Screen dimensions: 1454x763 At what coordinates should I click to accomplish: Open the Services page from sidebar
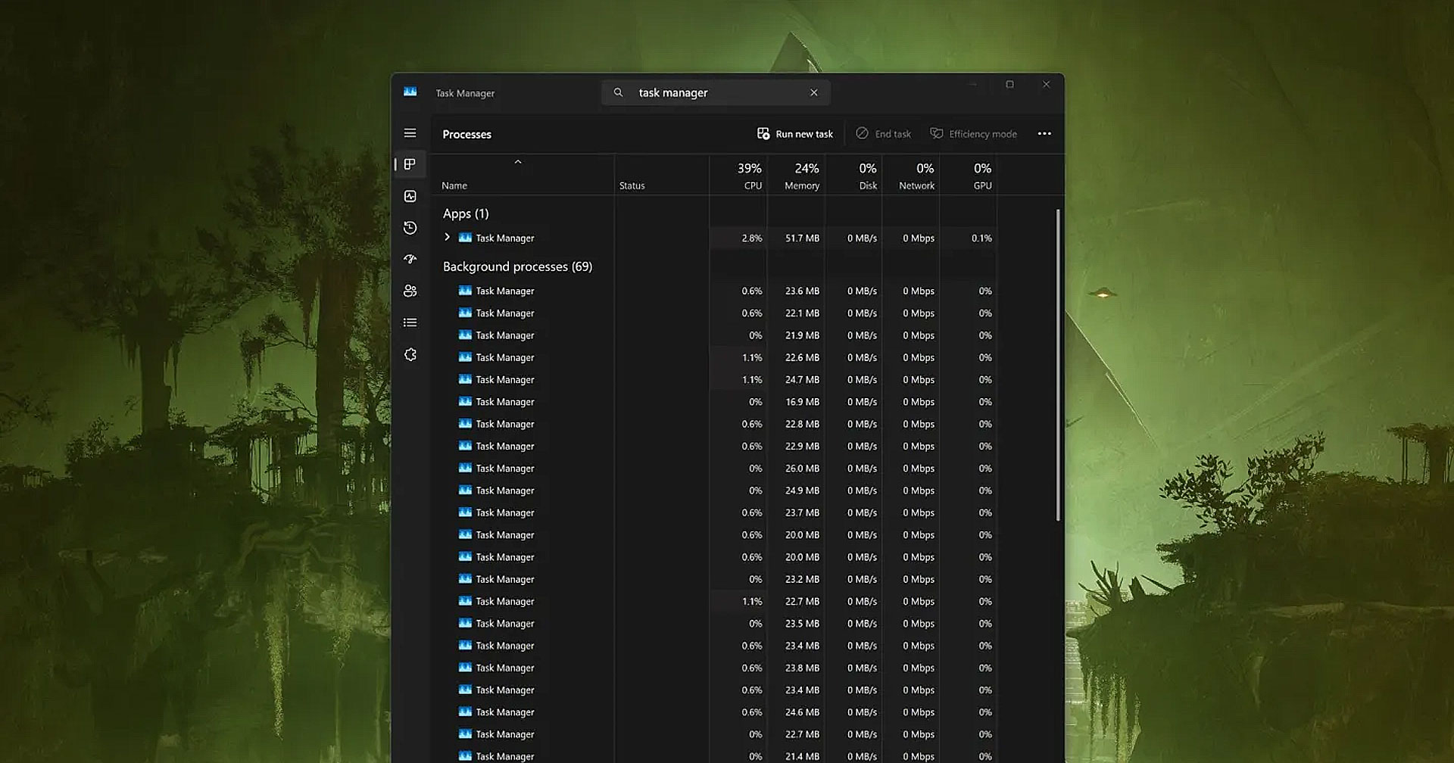410,354
